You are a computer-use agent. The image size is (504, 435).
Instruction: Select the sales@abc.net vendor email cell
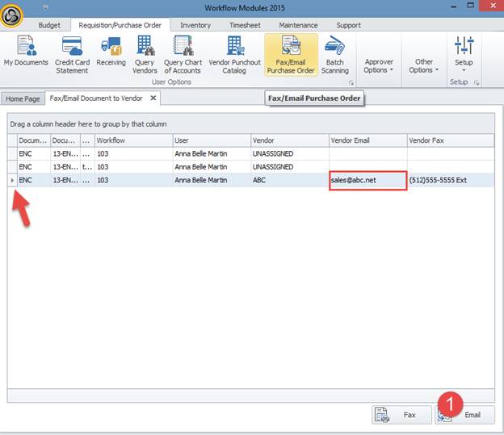coord(367,180)
